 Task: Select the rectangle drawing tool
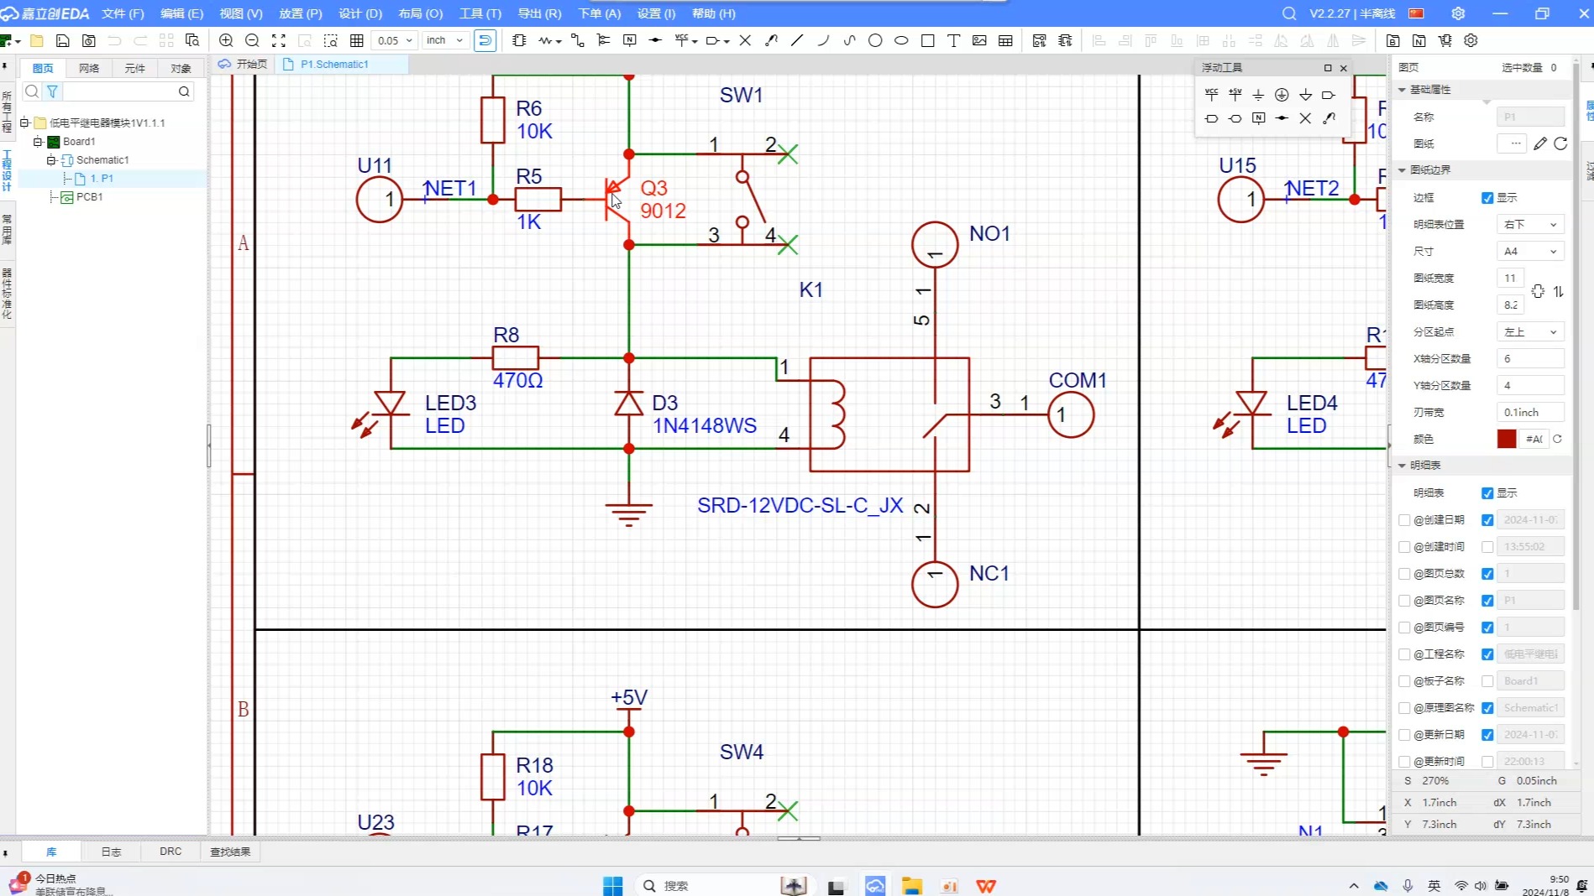(x=927, y=40)
